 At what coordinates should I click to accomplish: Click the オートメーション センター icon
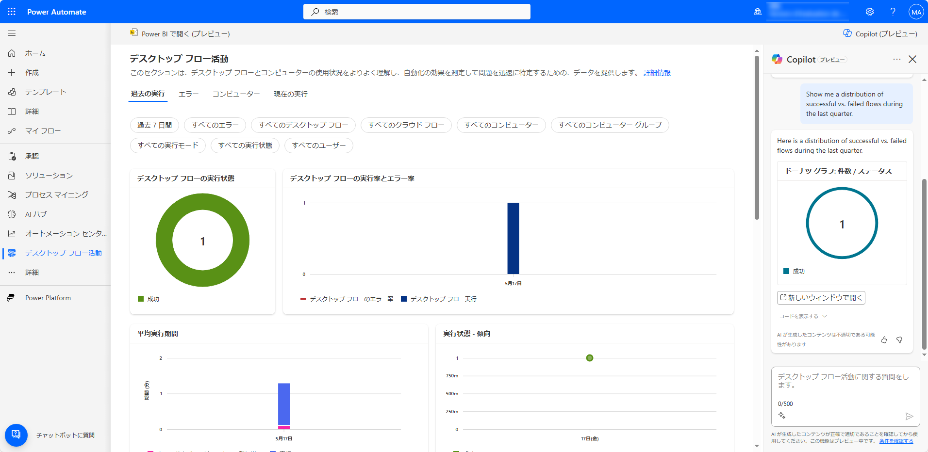click(x=12, y=234)
